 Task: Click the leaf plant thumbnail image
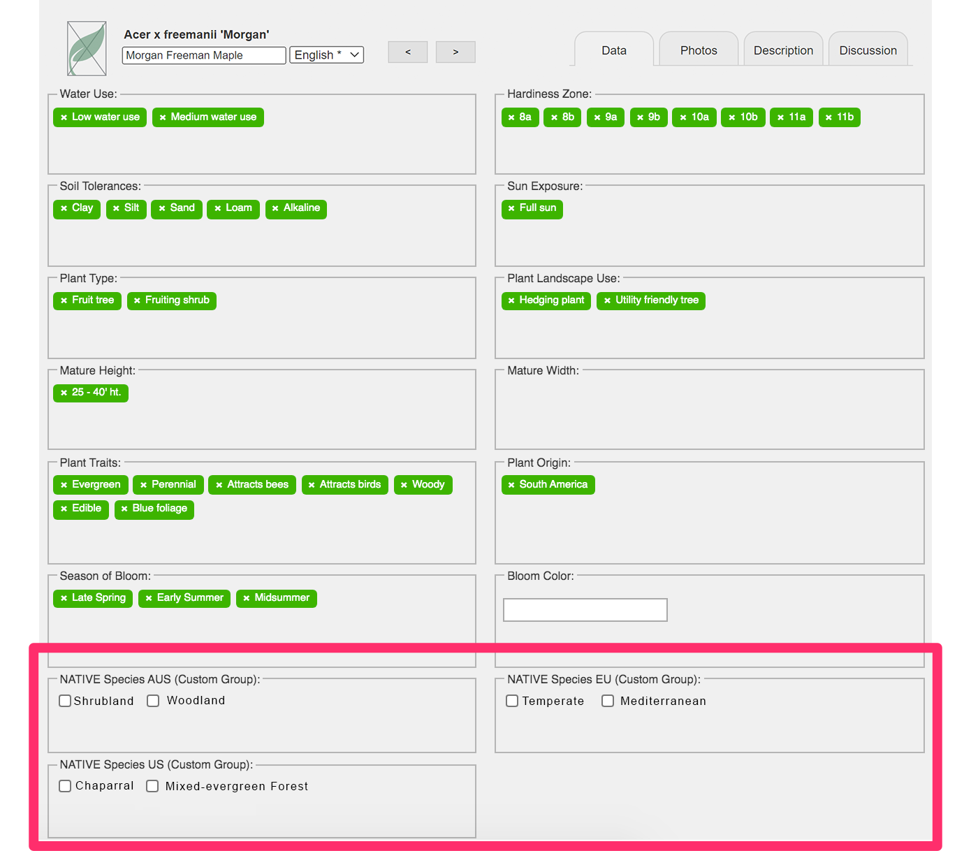(87, 48)
